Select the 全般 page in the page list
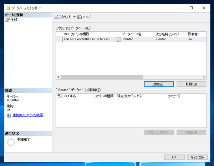Screen dimensions: 214x166 point(14,20)
